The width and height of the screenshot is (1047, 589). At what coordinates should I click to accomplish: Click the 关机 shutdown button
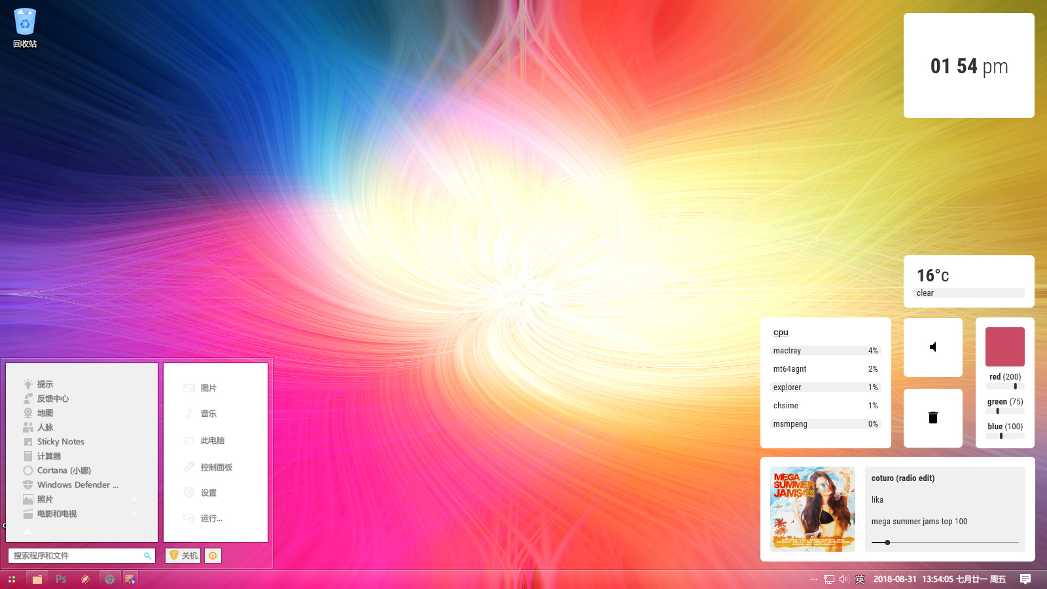[183, 556]
